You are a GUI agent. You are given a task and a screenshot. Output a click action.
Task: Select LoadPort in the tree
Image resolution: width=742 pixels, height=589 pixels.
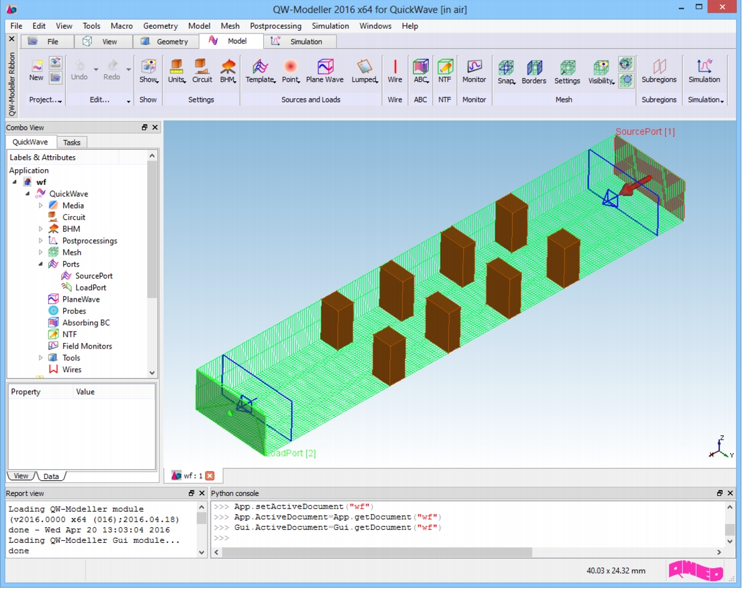91,287
